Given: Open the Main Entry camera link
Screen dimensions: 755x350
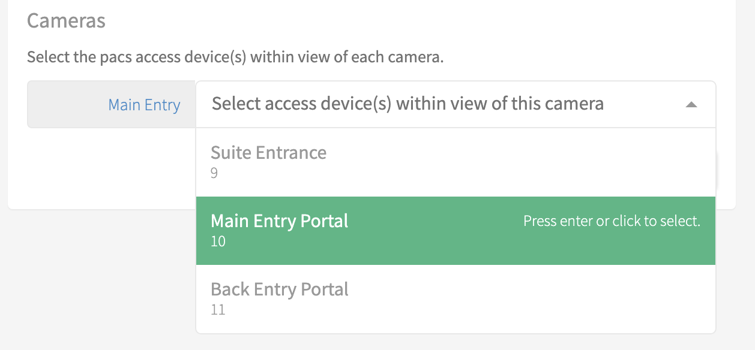Looking at the screenshot, I should click(144, 105).
